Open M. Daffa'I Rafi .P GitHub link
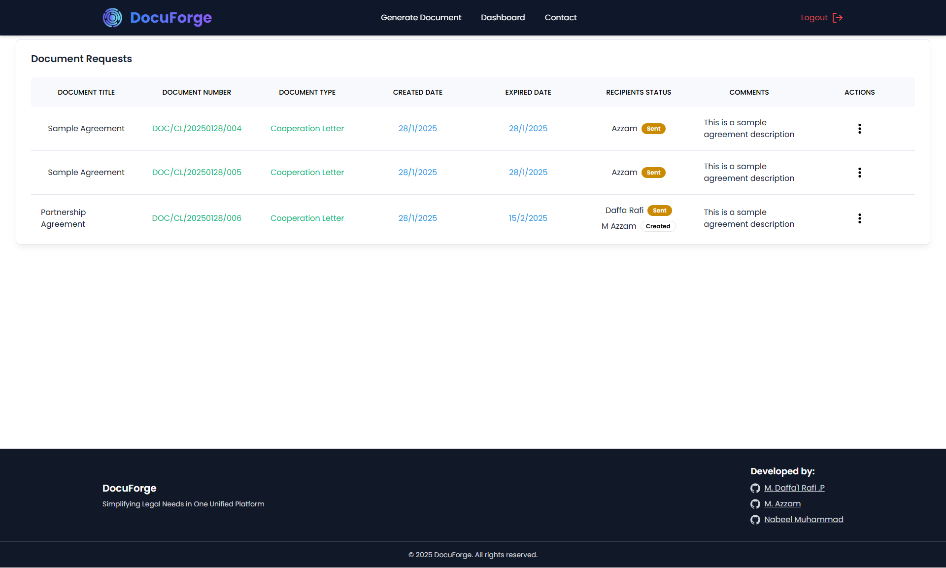Viewport: 946px width, 568px height. (x=794, y=488)
